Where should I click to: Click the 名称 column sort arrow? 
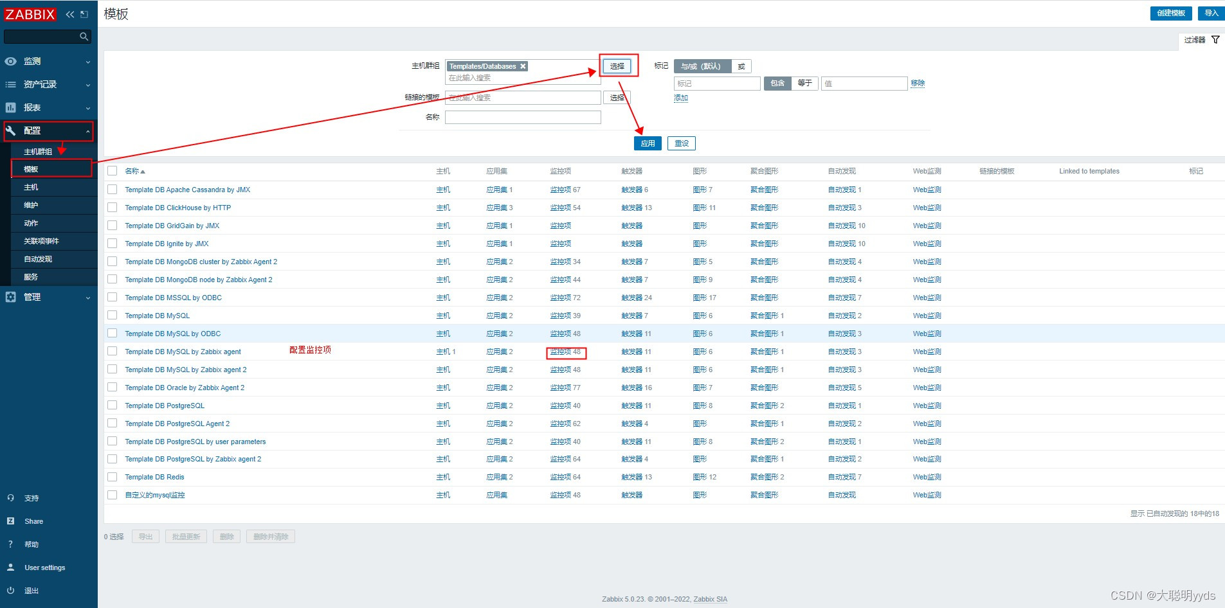pos(143,172)
